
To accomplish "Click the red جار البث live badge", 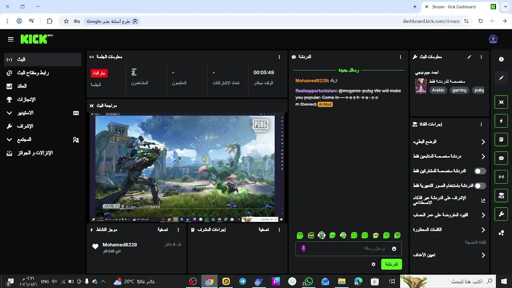I will 99,73.
